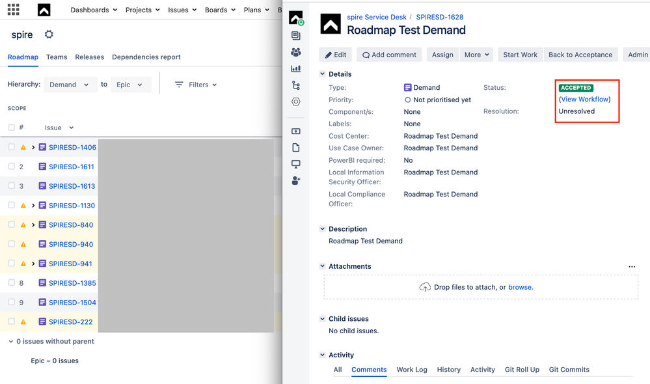Open Attachments more options ellipsis
The image size is (650, 384).
[x=632, y=267]
